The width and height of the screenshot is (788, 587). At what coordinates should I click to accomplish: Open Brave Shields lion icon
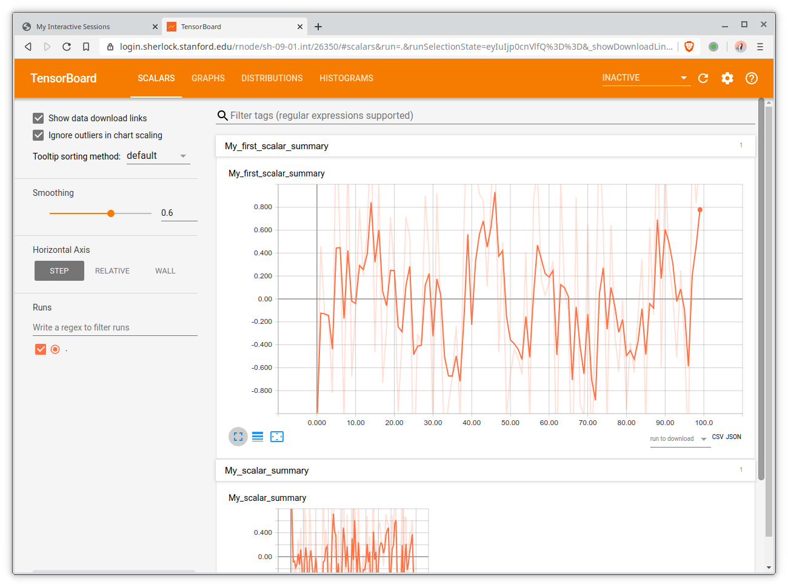pyautogui.click(x=689, y=47)
